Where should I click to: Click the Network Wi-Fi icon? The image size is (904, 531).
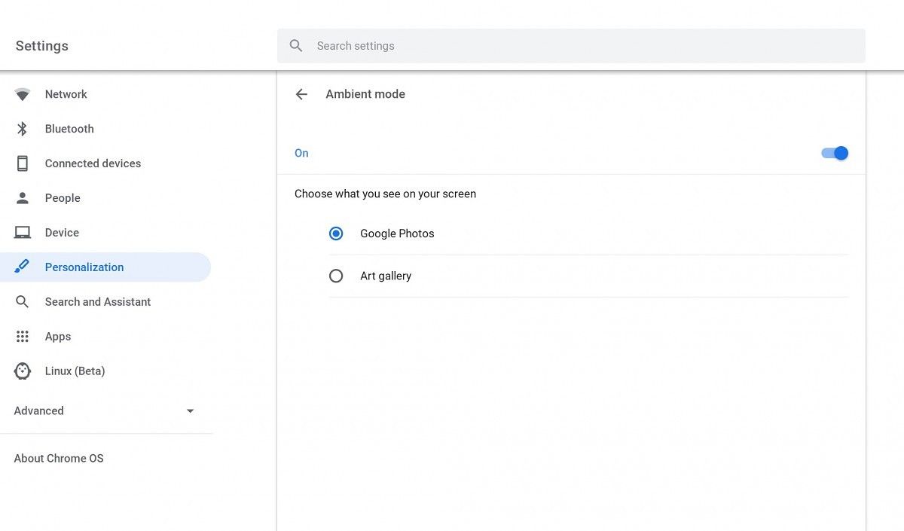click(22, 93)
